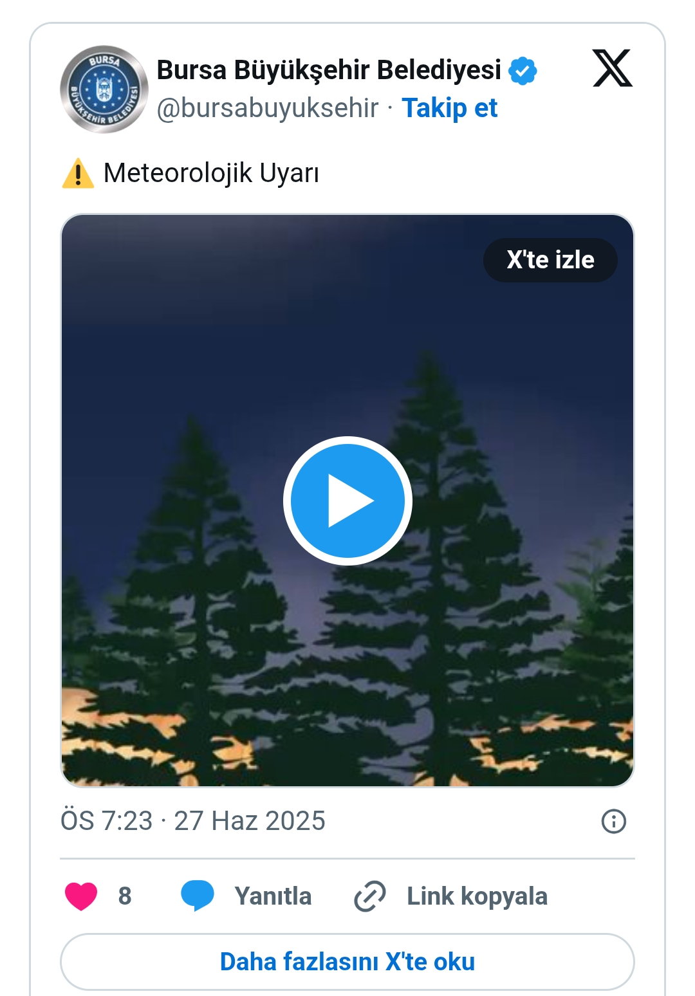Play the embedded video
This screenshot has height=996, width=695.
point(347,501)
